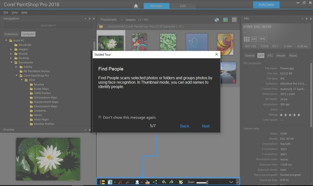Select the green leaves thumbnail

pos(168,42)
